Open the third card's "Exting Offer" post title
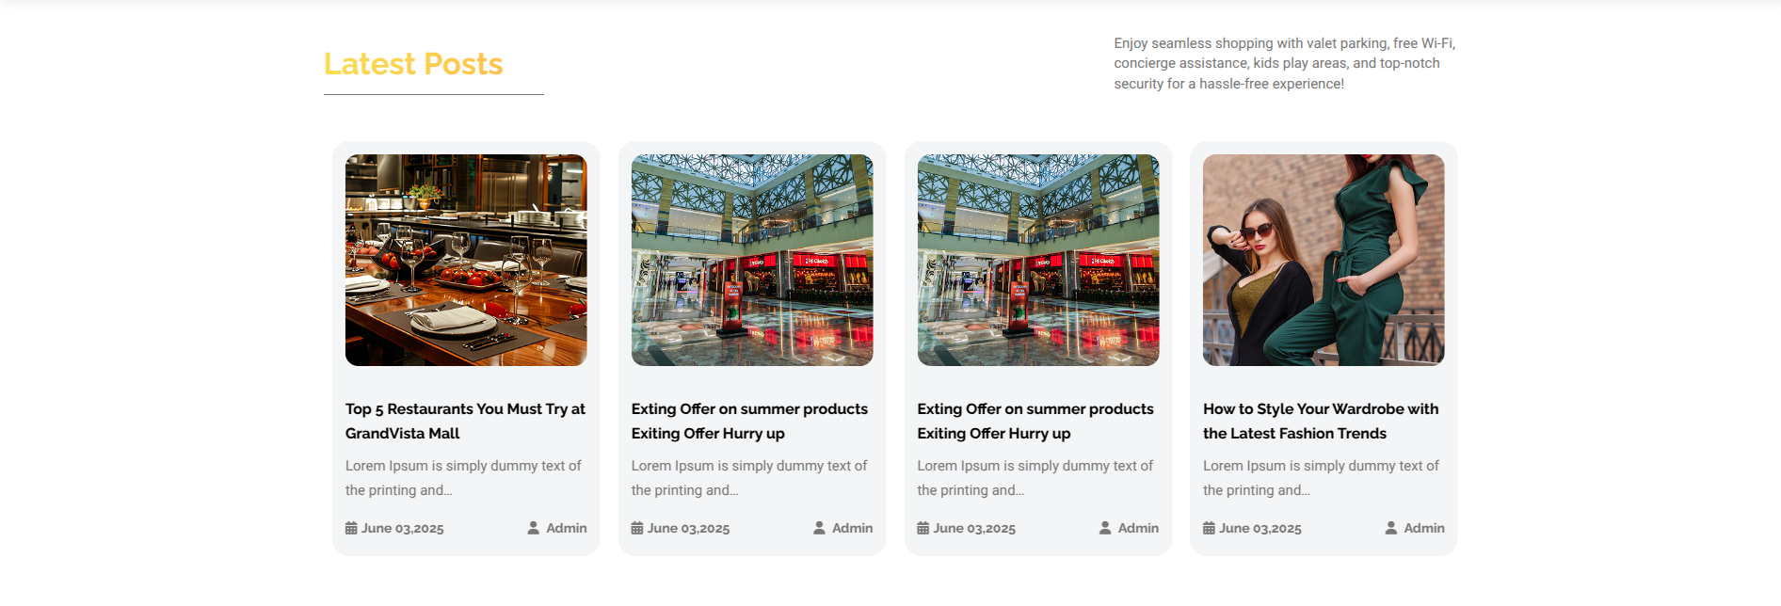The width and height of the screenshot is (1781, 606). coord(1035,421)
